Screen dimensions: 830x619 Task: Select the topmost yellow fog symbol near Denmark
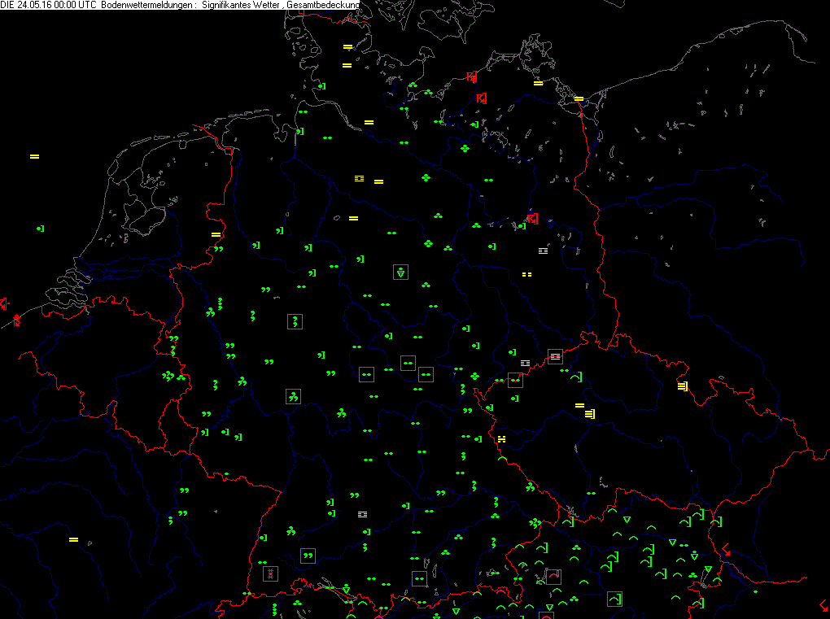pyautogui.click(x=347, y=46)
